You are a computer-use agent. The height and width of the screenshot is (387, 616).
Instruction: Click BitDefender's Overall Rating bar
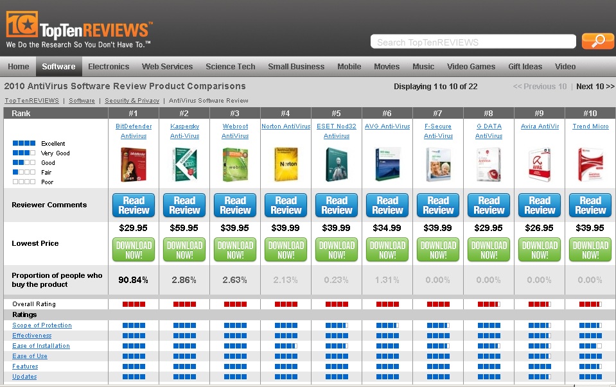(133, 304)
